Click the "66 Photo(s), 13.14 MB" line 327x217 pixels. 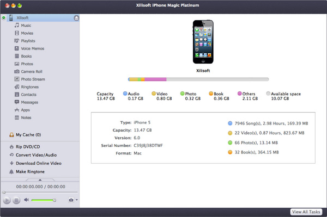click(x=256, y=142)
